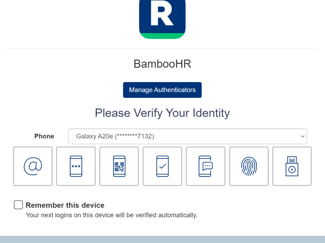This screenshot has width=325, height=243.
Task: Click the 'Your next logins' description text
Action: (x=112, y=215)
